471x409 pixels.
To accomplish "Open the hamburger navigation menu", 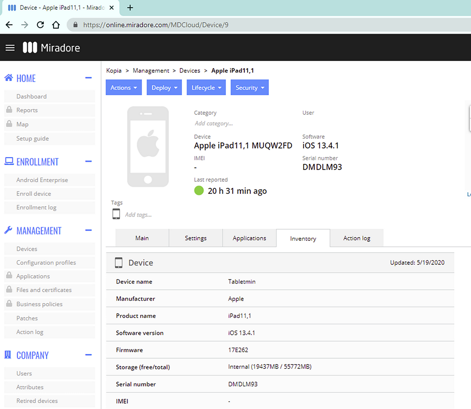I will point(10,48).
